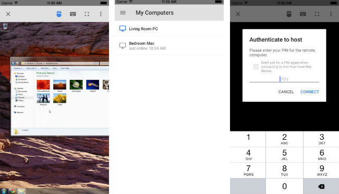Tap keypad digit 4 GHI
The image size is (339, 194).
[x=248, y=155]
